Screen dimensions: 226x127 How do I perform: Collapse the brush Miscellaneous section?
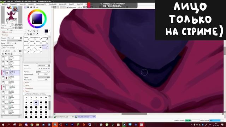tap(27, 91)
